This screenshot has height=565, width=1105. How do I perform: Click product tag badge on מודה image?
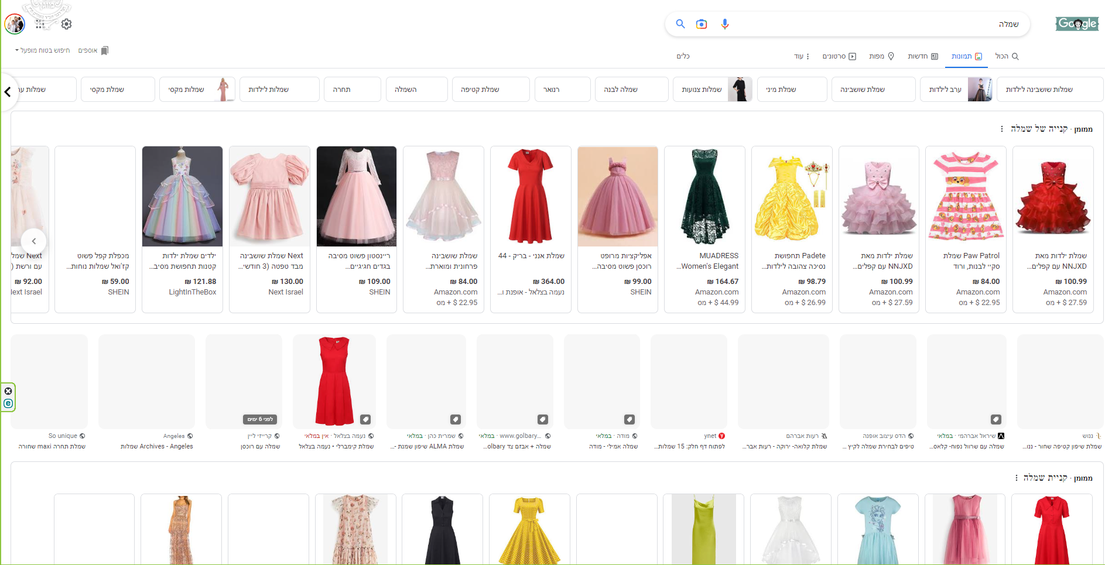pos(630,419)
